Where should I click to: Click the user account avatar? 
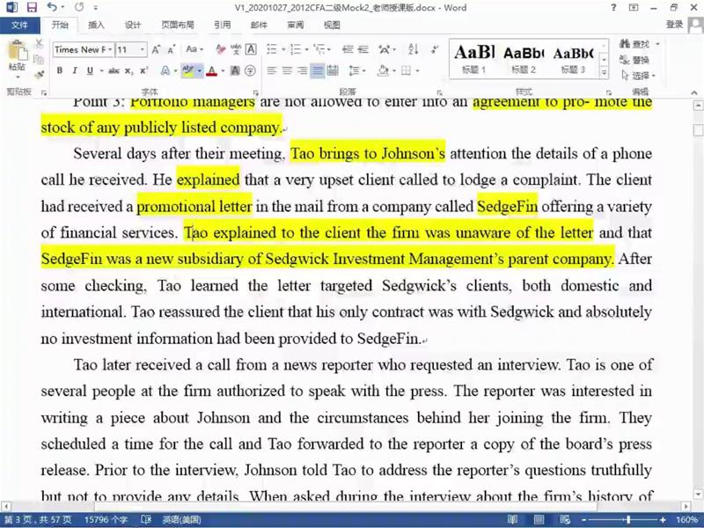(x=696, y=26)
